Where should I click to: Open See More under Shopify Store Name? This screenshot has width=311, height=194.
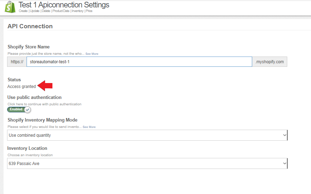(92, 54)
